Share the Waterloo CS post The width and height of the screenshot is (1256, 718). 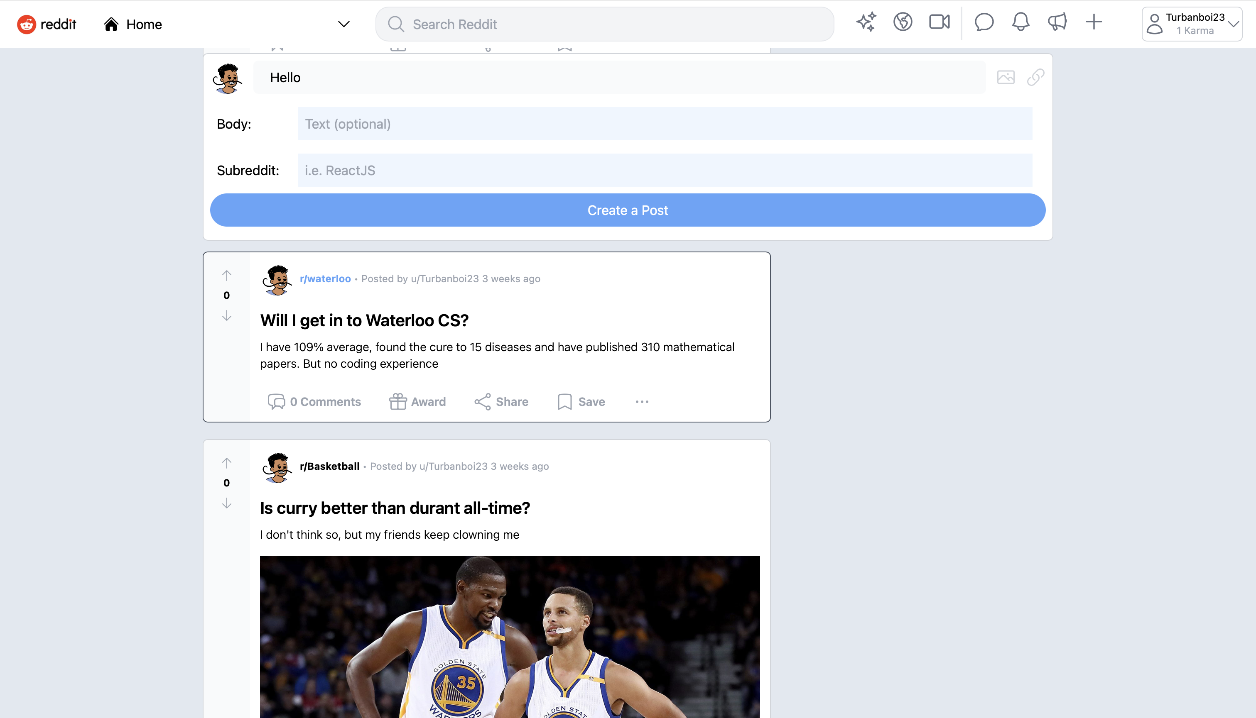click(501, 401)
